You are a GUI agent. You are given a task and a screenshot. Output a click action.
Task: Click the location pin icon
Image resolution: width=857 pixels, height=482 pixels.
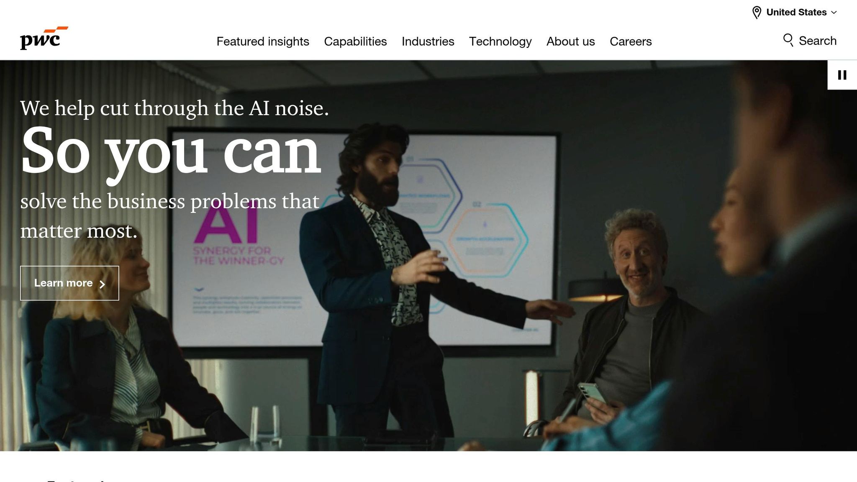coord(757,13)
